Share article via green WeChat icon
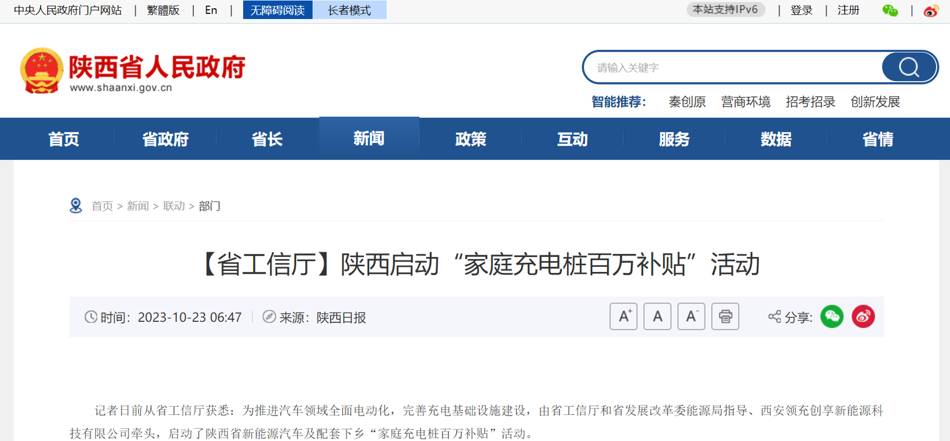The image size is (950, 441). click(x=832, y=317)
